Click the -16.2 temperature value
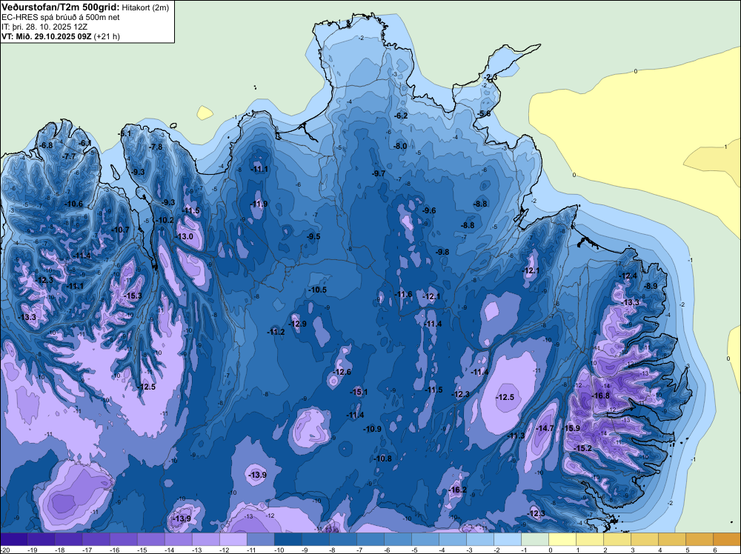This screenshot has width=741, height=554. coord(458,490)
